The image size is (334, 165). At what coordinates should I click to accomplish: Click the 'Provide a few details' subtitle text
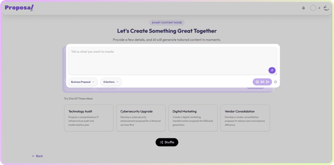167,40
